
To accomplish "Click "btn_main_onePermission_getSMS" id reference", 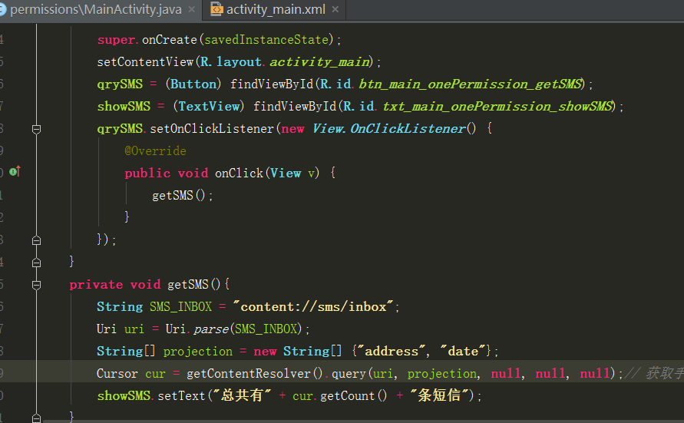I will tap(471, 84).
